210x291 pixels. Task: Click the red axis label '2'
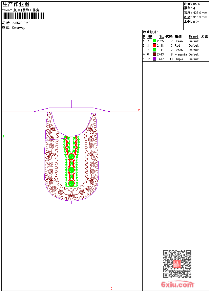click(139, 110)
